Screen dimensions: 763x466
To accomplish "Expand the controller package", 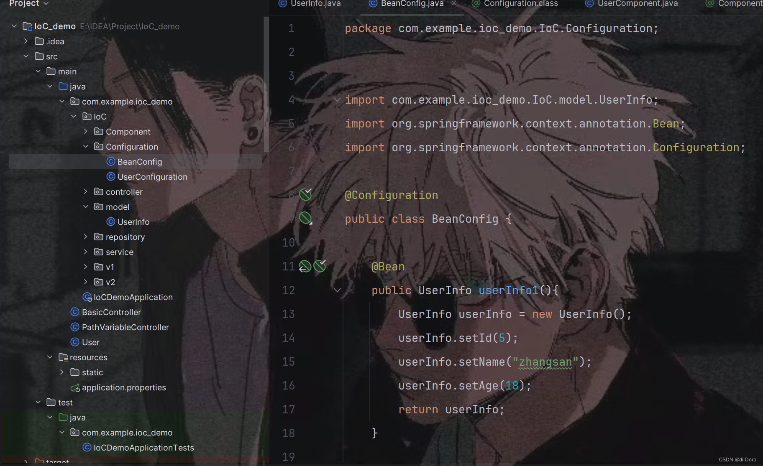I will click(86, 192).
